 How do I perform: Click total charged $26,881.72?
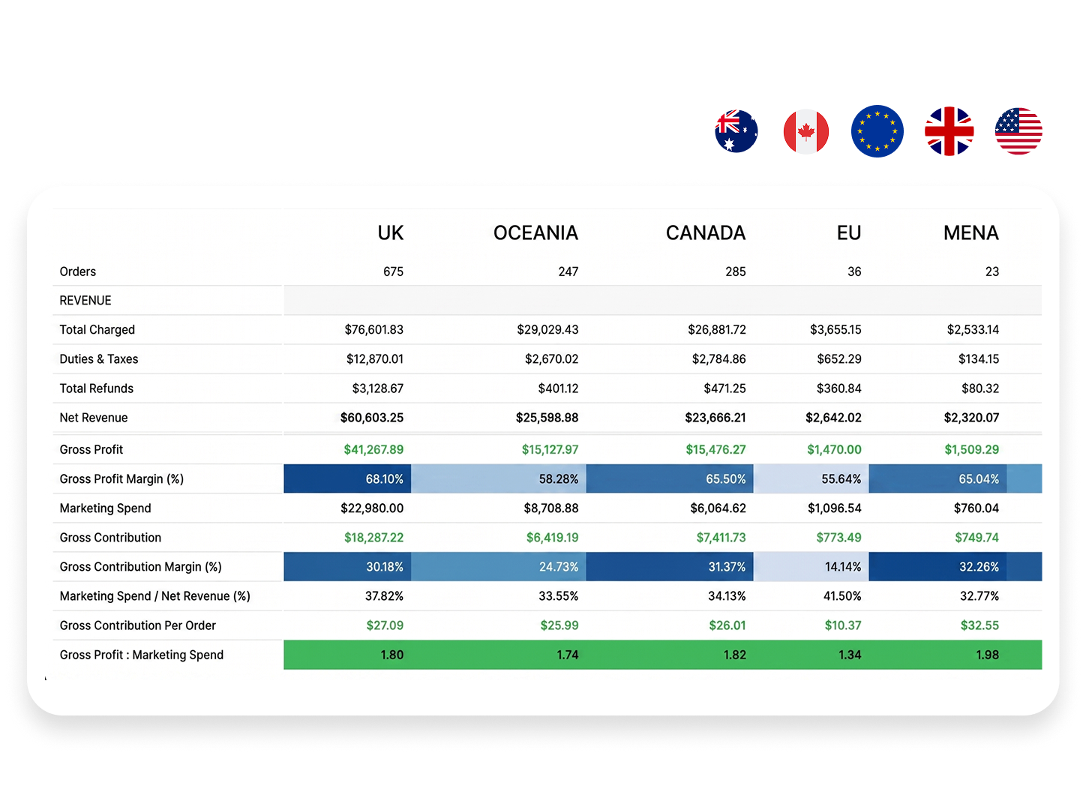(717, 330)
